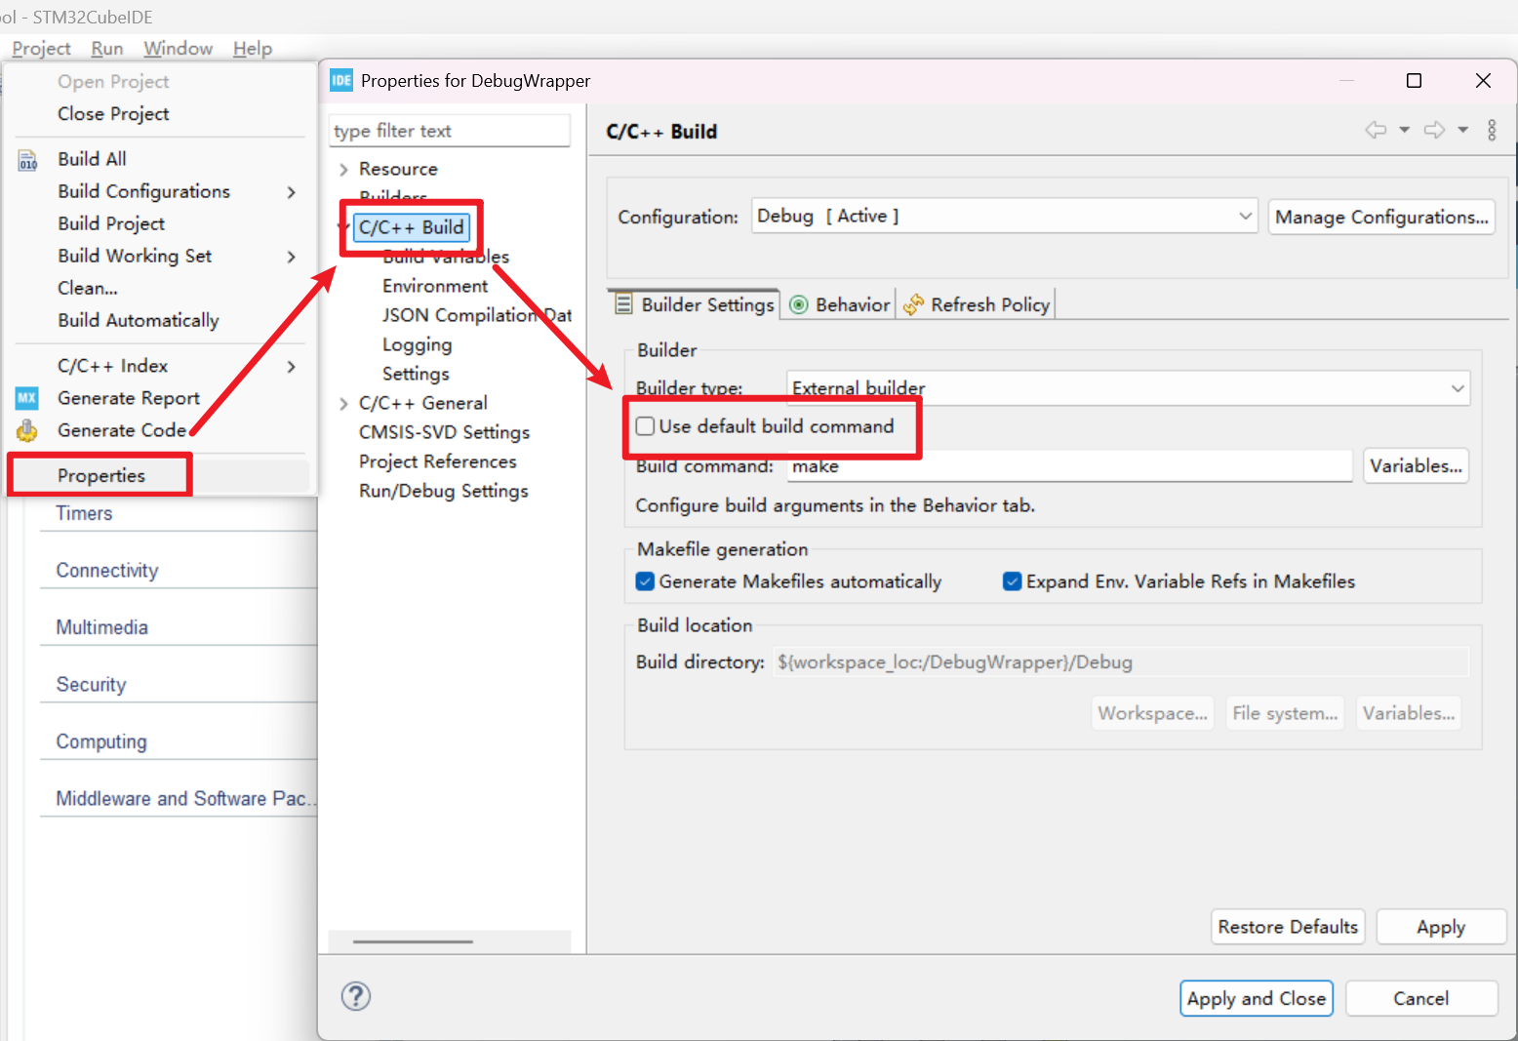Click Apply and Close button
Viewport: 1518px width, 1041px height.
pos(1257,998)
